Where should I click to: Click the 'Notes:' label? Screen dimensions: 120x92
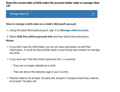point(10,40)
